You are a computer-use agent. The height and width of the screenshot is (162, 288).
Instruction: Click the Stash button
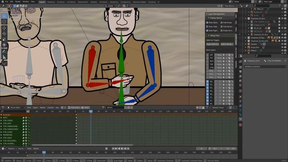tap(85, 108)
